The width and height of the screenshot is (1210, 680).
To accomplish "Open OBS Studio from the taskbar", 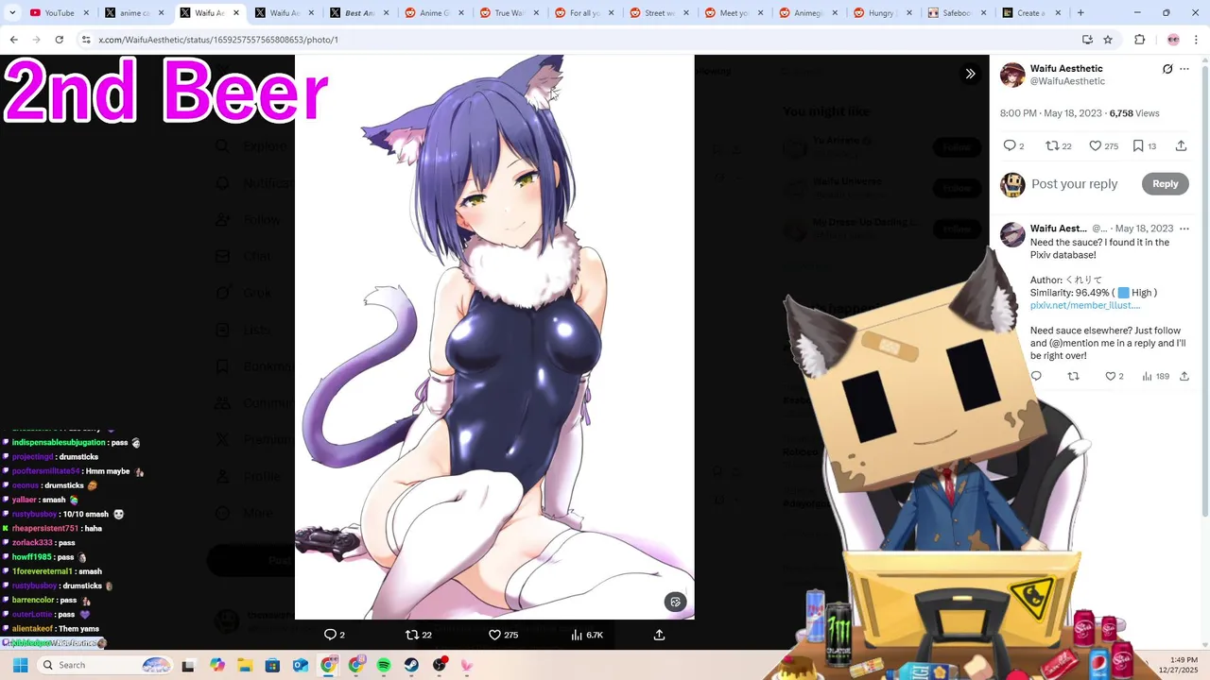I will coord(439,665).
